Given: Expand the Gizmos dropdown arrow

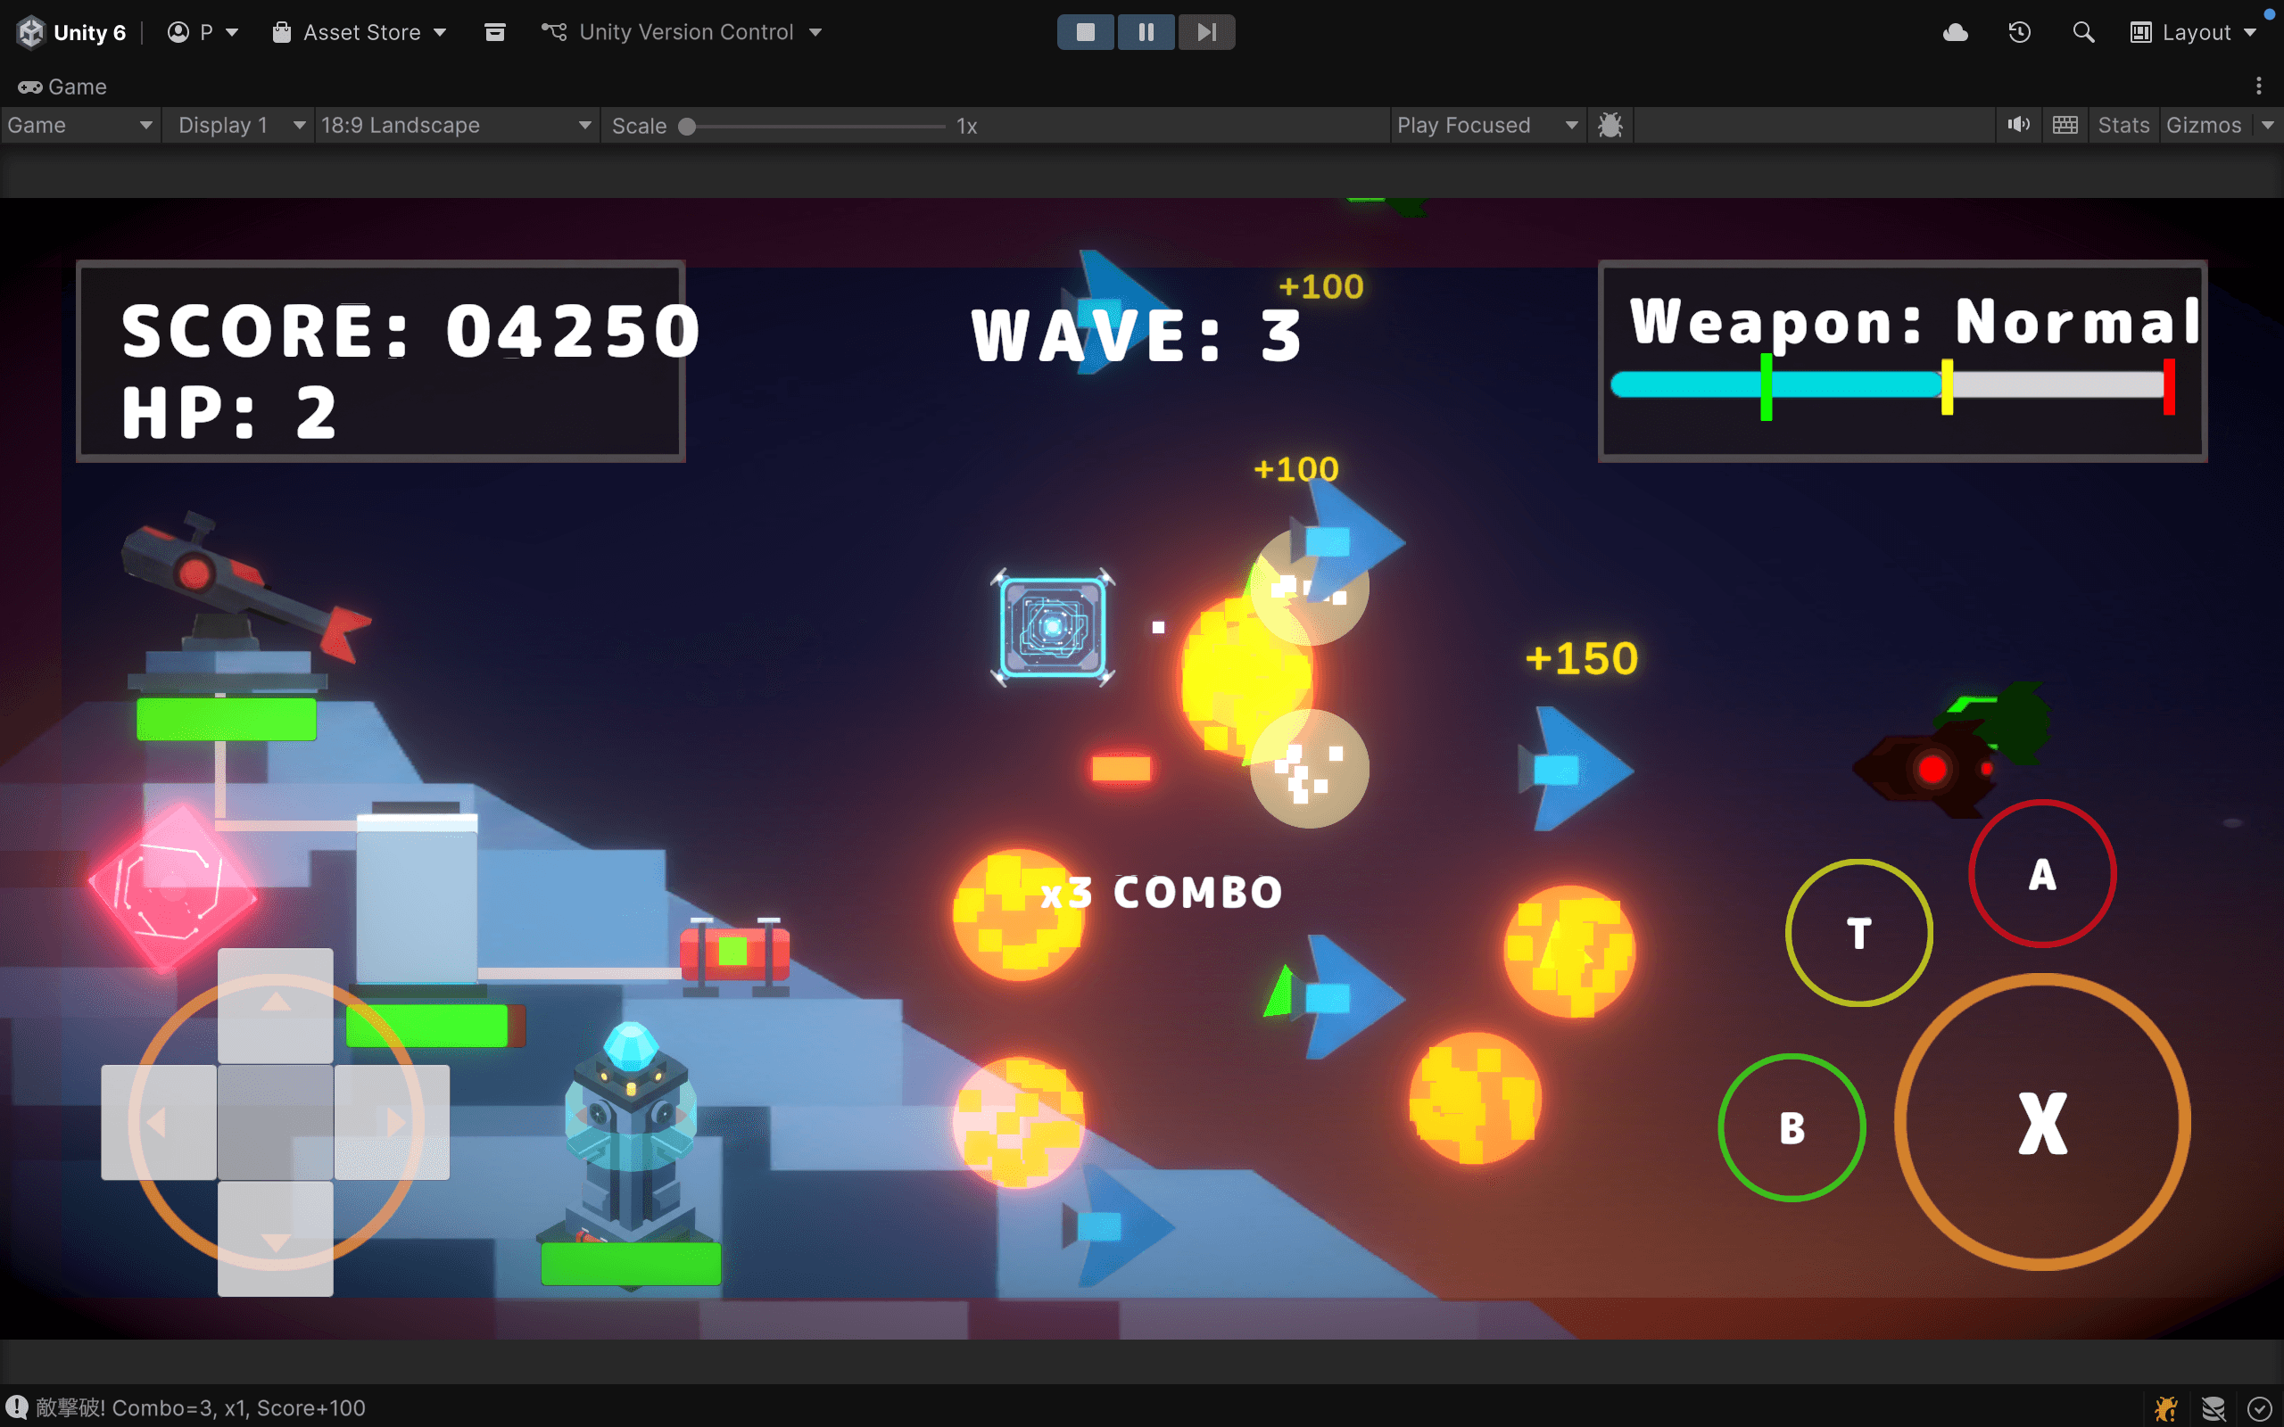Looking at the screenshot, I should [x=2267, y=126].
